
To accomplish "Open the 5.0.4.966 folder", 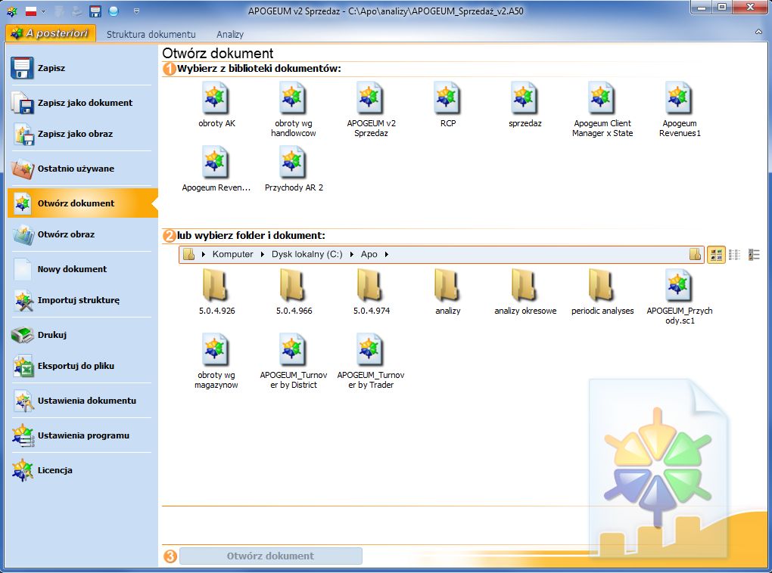I will click(294, 292).
